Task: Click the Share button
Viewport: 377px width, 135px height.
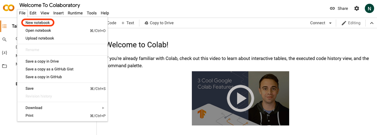Action: click(x=339, y=8)
